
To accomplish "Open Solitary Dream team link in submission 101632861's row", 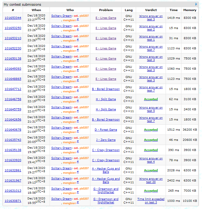I will coord(61,168).
